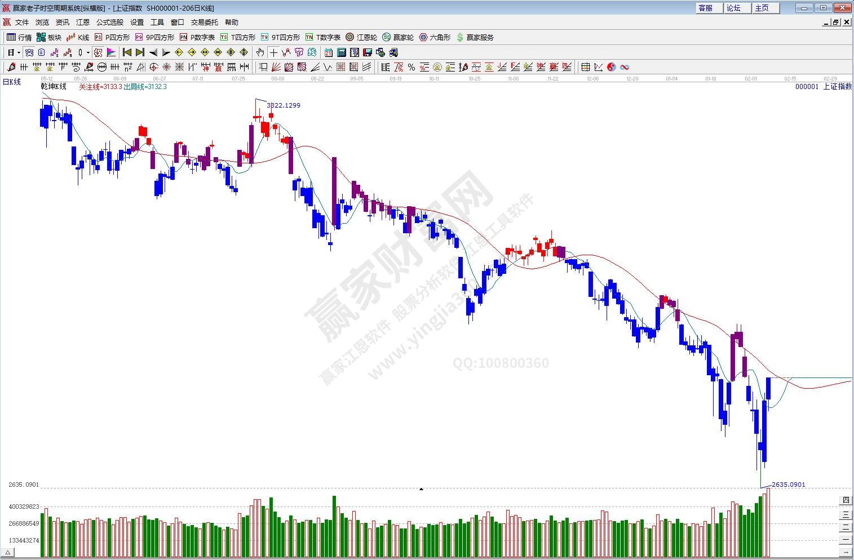Open 赢家服务 with the dollar icon
The width and height of the screenshot is (854, 560).
point(475,37)
